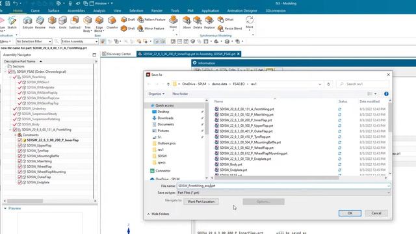Click the Assembly Navigator horizontal scrollbar
Viewport: 416px width, 234px height.
25,201
